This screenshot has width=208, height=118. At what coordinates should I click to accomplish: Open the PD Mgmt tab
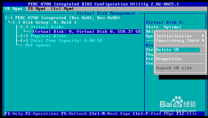(x=37, y=9)
